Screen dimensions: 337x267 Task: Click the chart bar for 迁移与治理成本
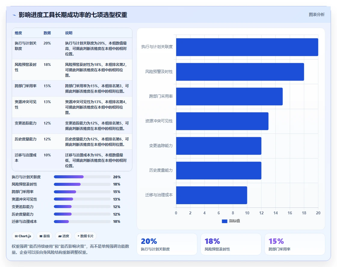(x=212, y=195)
